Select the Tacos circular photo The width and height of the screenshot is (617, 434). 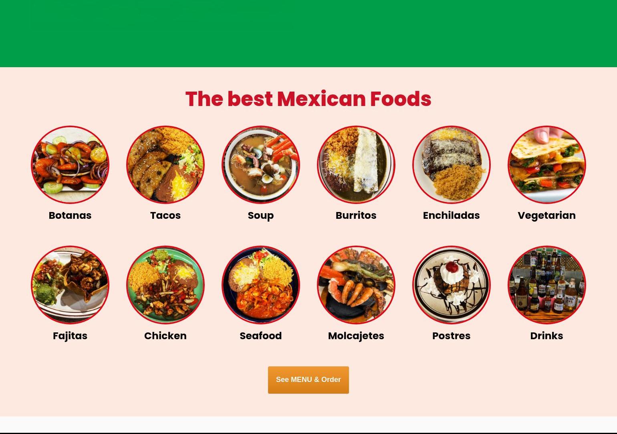click(x=165, y=165)
